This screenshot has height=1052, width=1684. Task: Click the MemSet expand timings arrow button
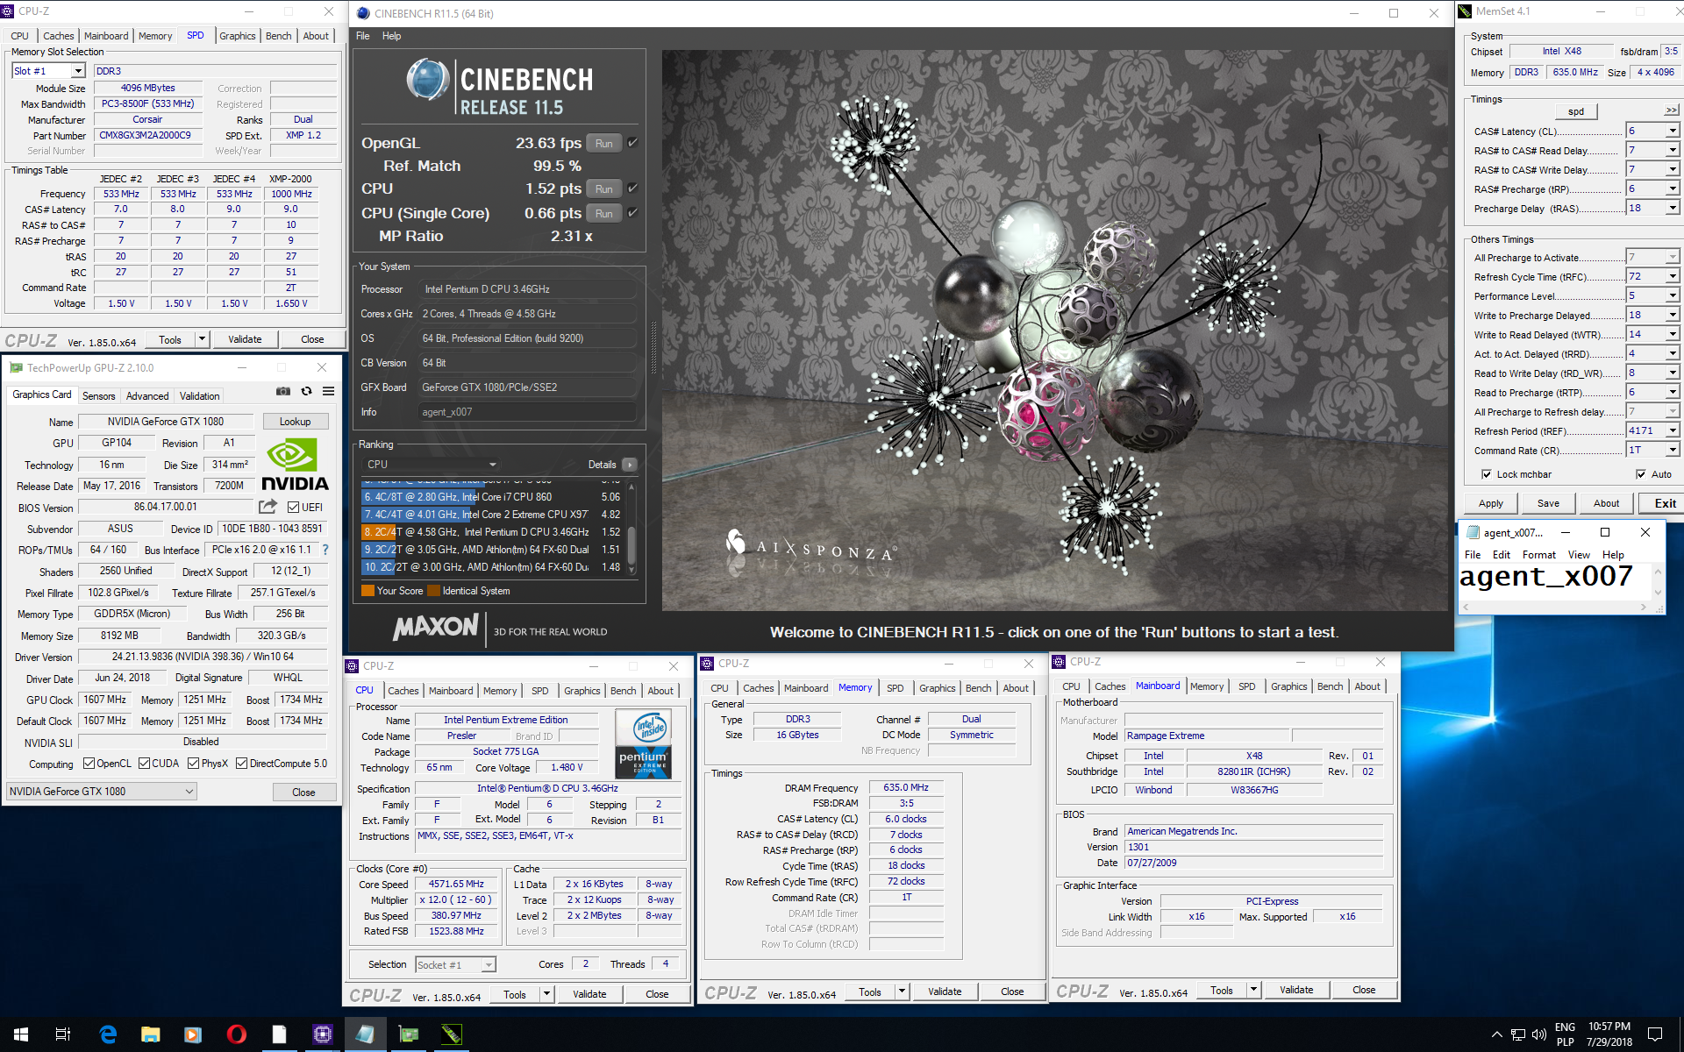pyautogui.click(x=1671, y=110)
